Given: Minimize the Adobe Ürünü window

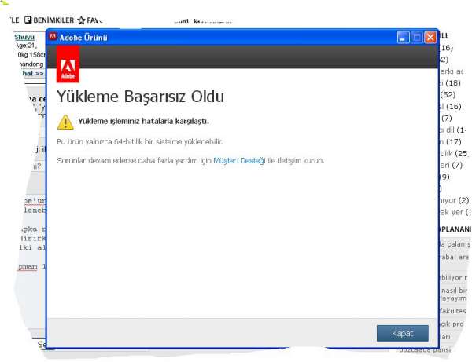Looking at the screenshot, I should click(x=403, y=37).
